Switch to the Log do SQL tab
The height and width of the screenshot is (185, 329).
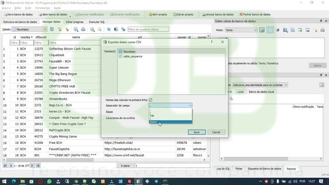tap(223, 169)
